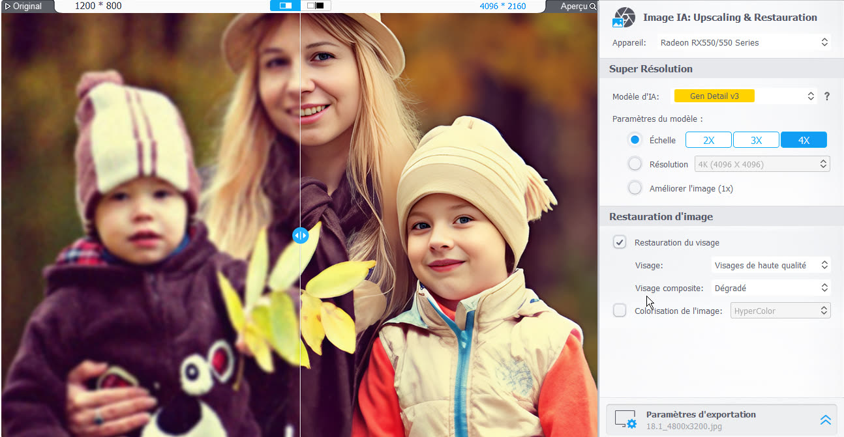Open the Modèle d'IA dropdown
This screenshot has width=844, height=437.
click(744, 96)
